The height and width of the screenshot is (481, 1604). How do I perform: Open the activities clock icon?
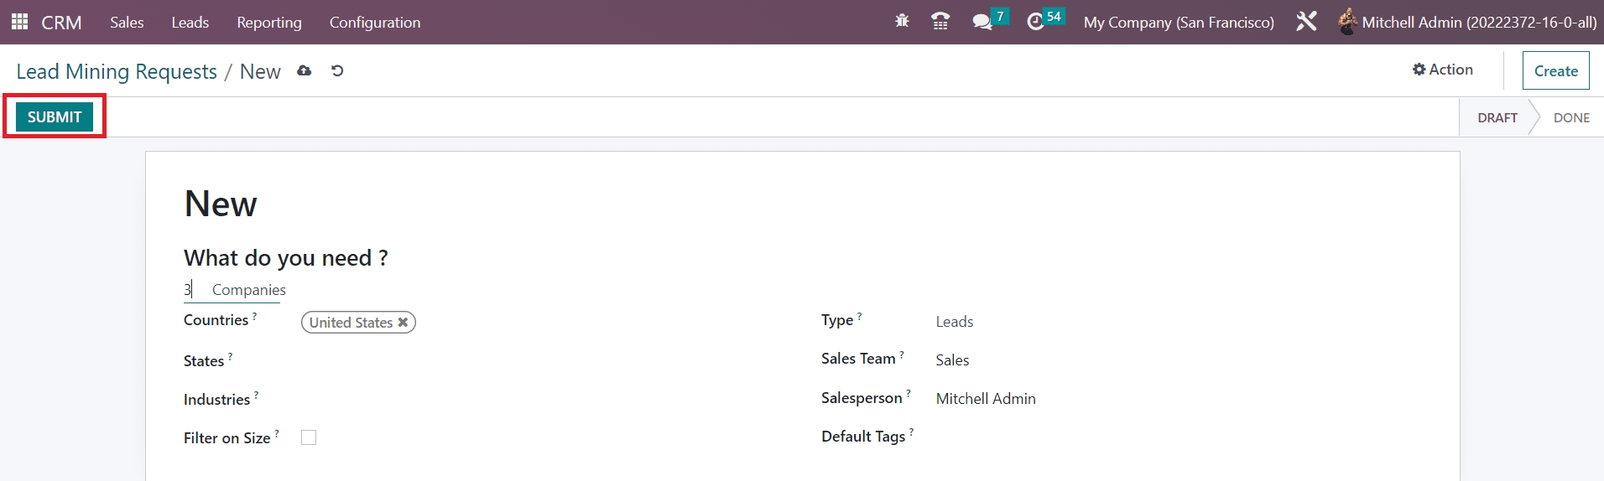pyautogui.click(x=1036, y=22)
